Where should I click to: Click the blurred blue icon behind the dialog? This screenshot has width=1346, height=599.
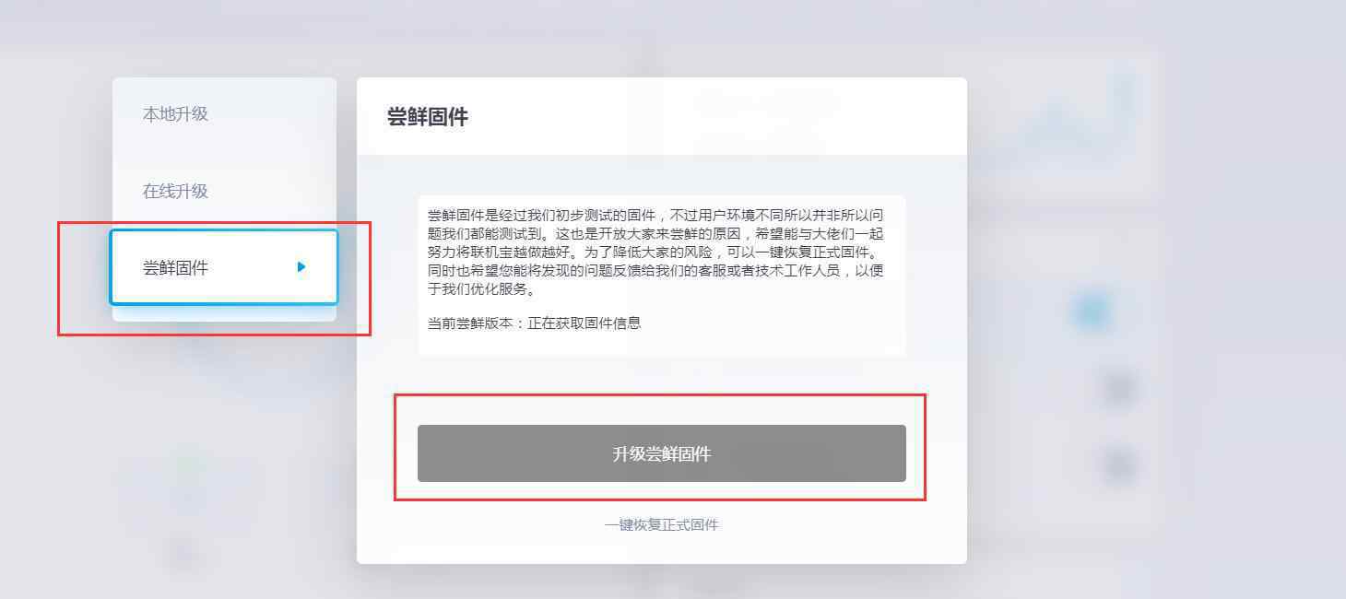click(x=1092, y=311)
